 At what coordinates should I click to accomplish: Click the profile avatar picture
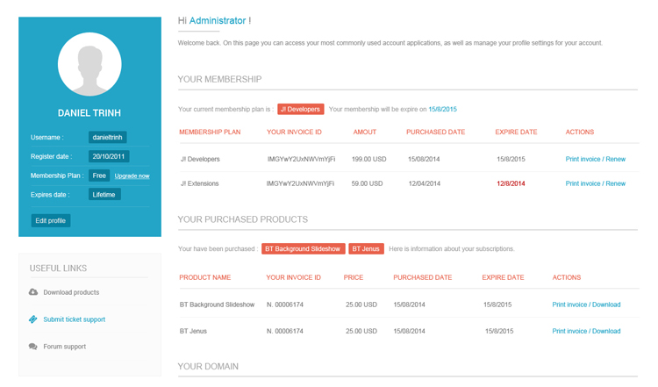89,64
